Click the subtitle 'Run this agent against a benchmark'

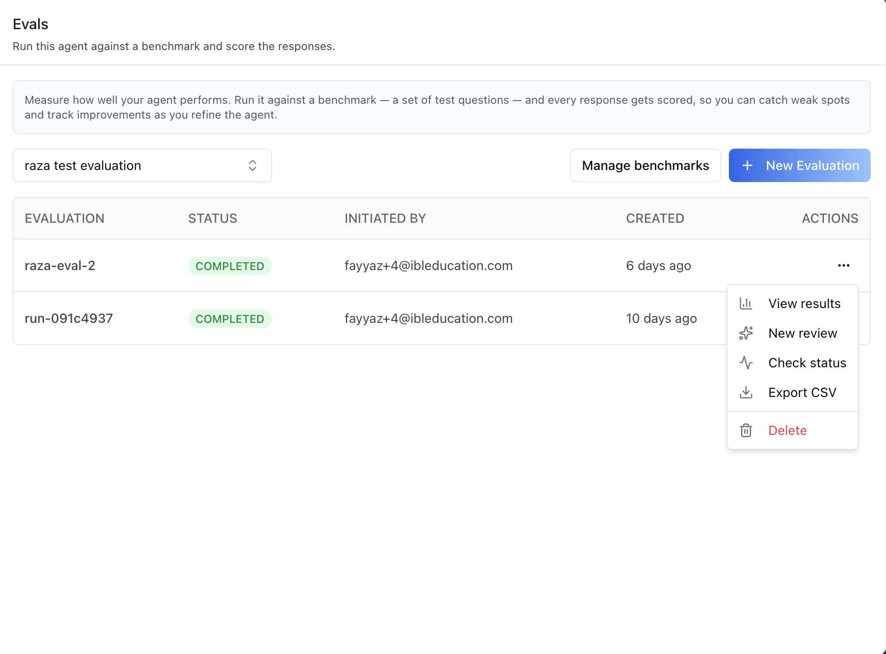click(x=174, y=46)
